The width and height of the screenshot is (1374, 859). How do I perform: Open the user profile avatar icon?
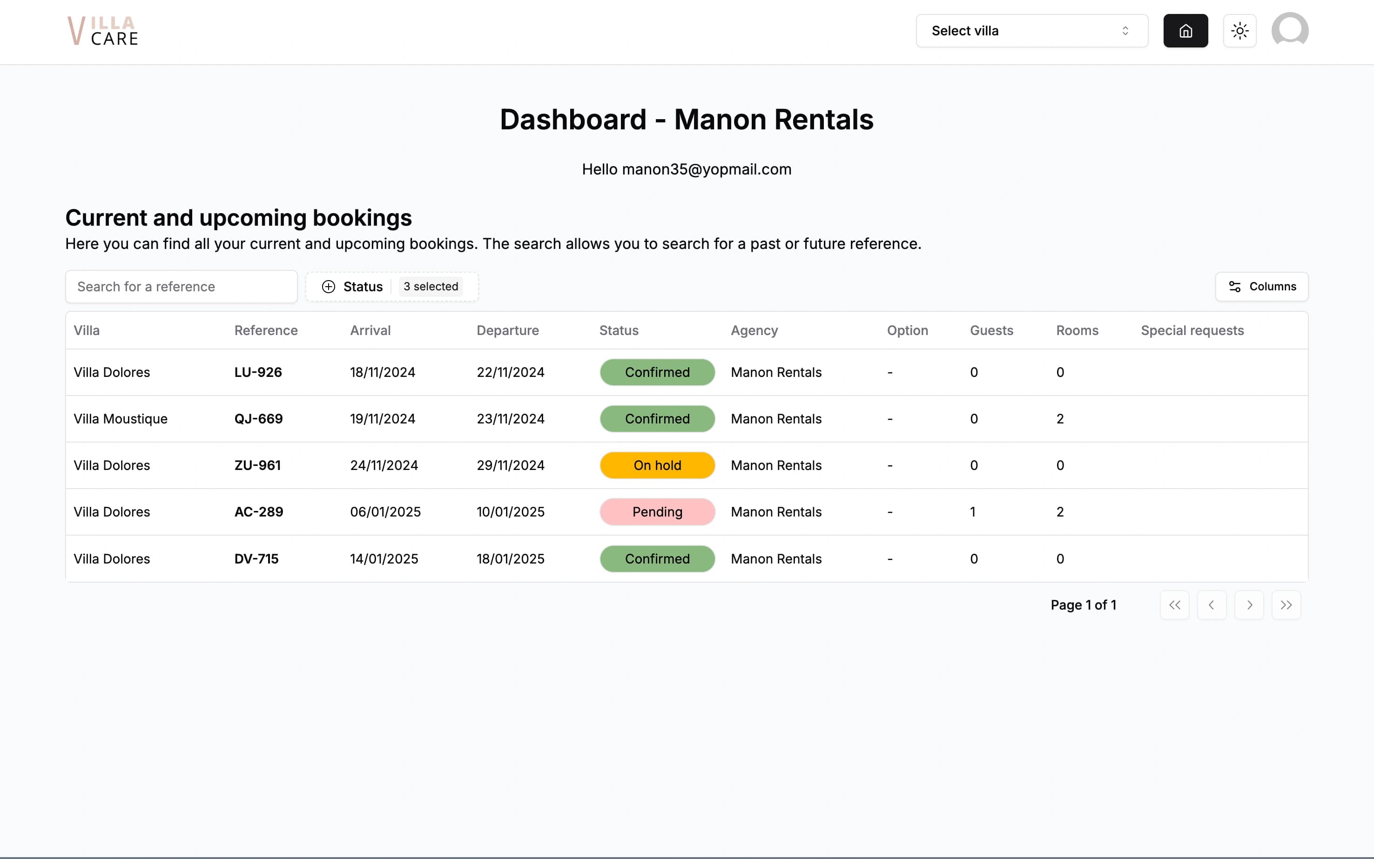pyautogui.click(x=1290, y=29)
